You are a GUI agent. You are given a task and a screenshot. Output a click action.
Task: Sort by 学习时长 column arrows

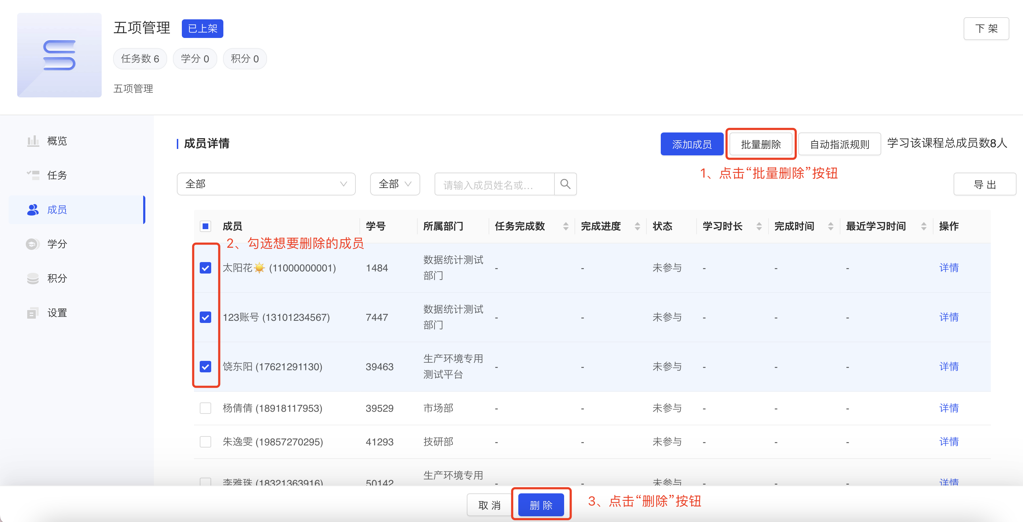pyautogui.click(x=759, y=226)
